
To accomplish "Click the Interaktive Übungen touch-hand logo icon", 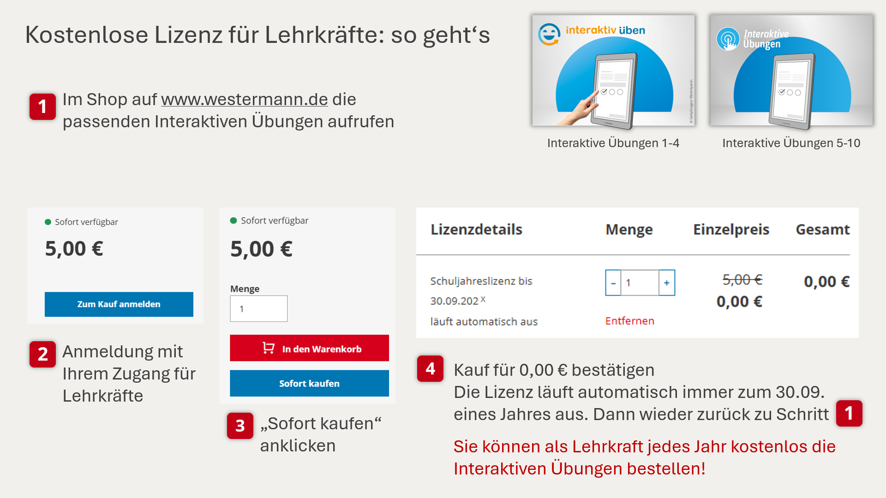I will pos(728,39).
